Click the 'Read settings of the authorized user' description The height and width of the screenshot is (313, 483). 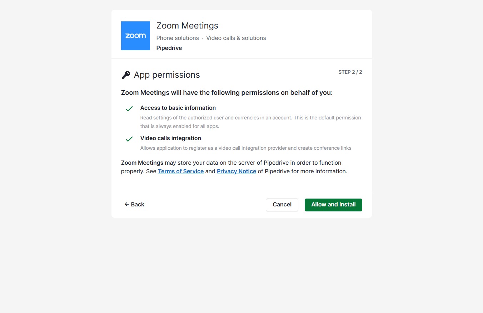coord(250,122)
